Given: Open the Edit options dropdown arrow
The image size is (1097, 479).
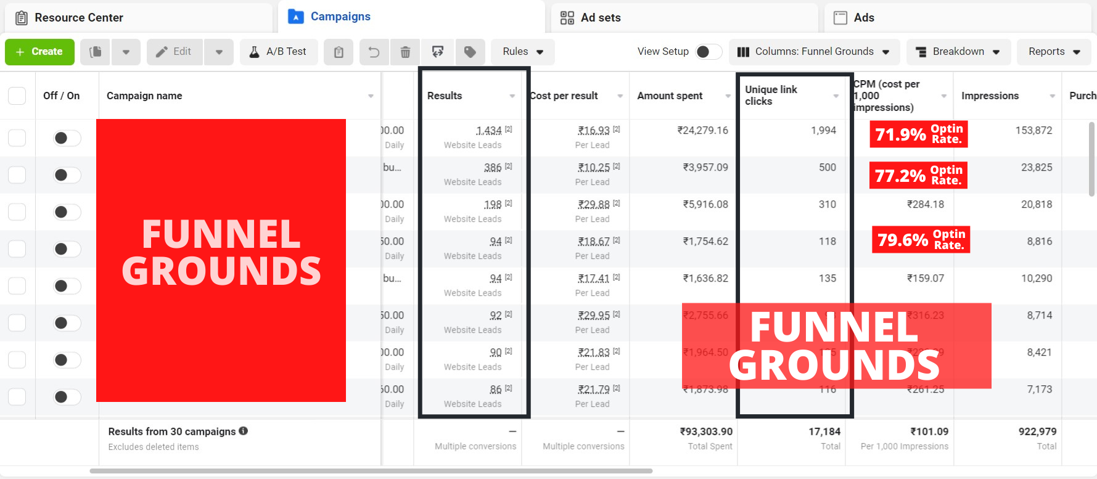Looking at the screenshot, I should [219, 52].
